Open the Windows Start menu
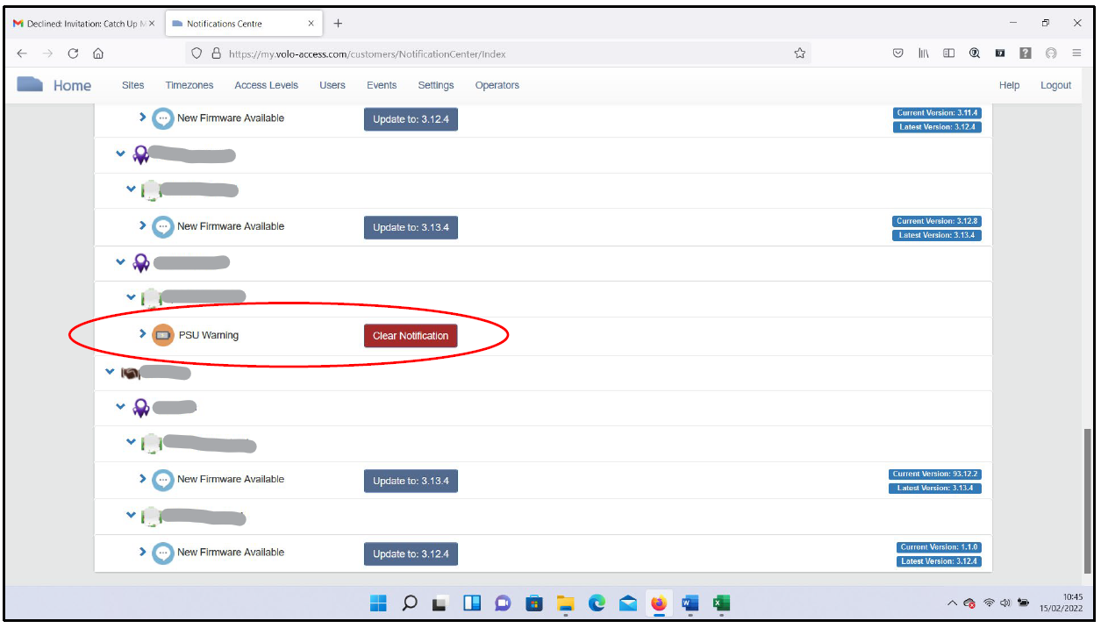The image size is (1101, 628). click(378, 603)
